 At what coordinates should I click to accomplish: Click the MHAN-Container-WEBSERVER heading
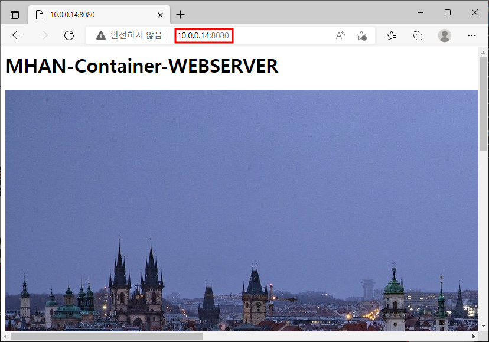pyautogui.click(x=142, y=66)
